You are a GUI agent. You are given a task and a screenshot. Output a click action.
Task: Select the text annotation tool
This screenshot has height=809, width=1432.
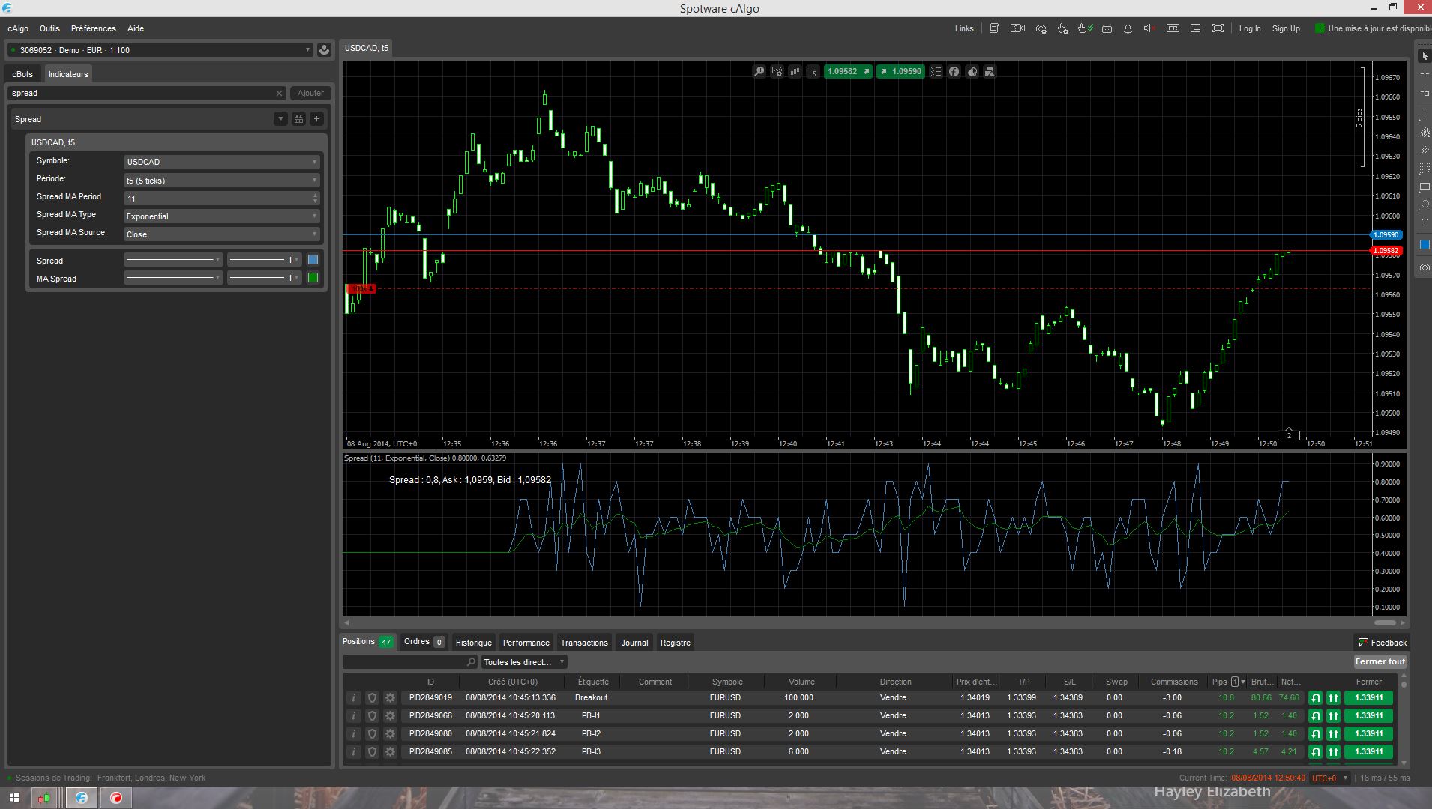point(1425,222)
